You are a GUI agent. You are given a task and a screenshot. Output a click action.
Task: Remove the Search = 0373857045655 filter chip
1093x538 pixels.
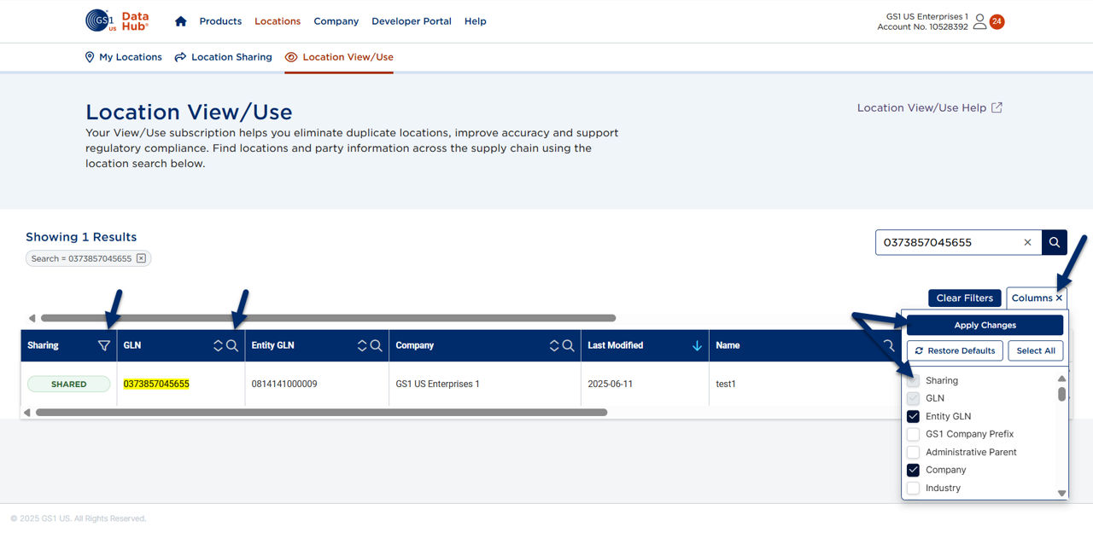pyautogui.click(x=142, y=258)
